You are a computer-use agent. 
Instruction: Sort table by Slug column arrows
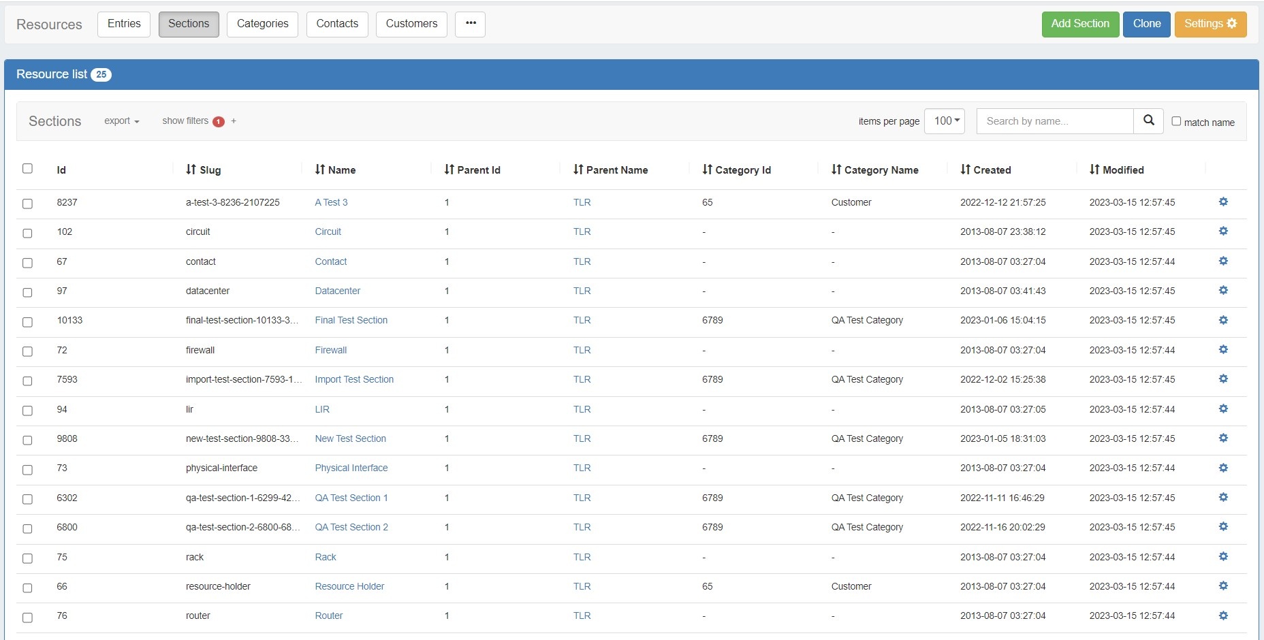click(191, 170)
